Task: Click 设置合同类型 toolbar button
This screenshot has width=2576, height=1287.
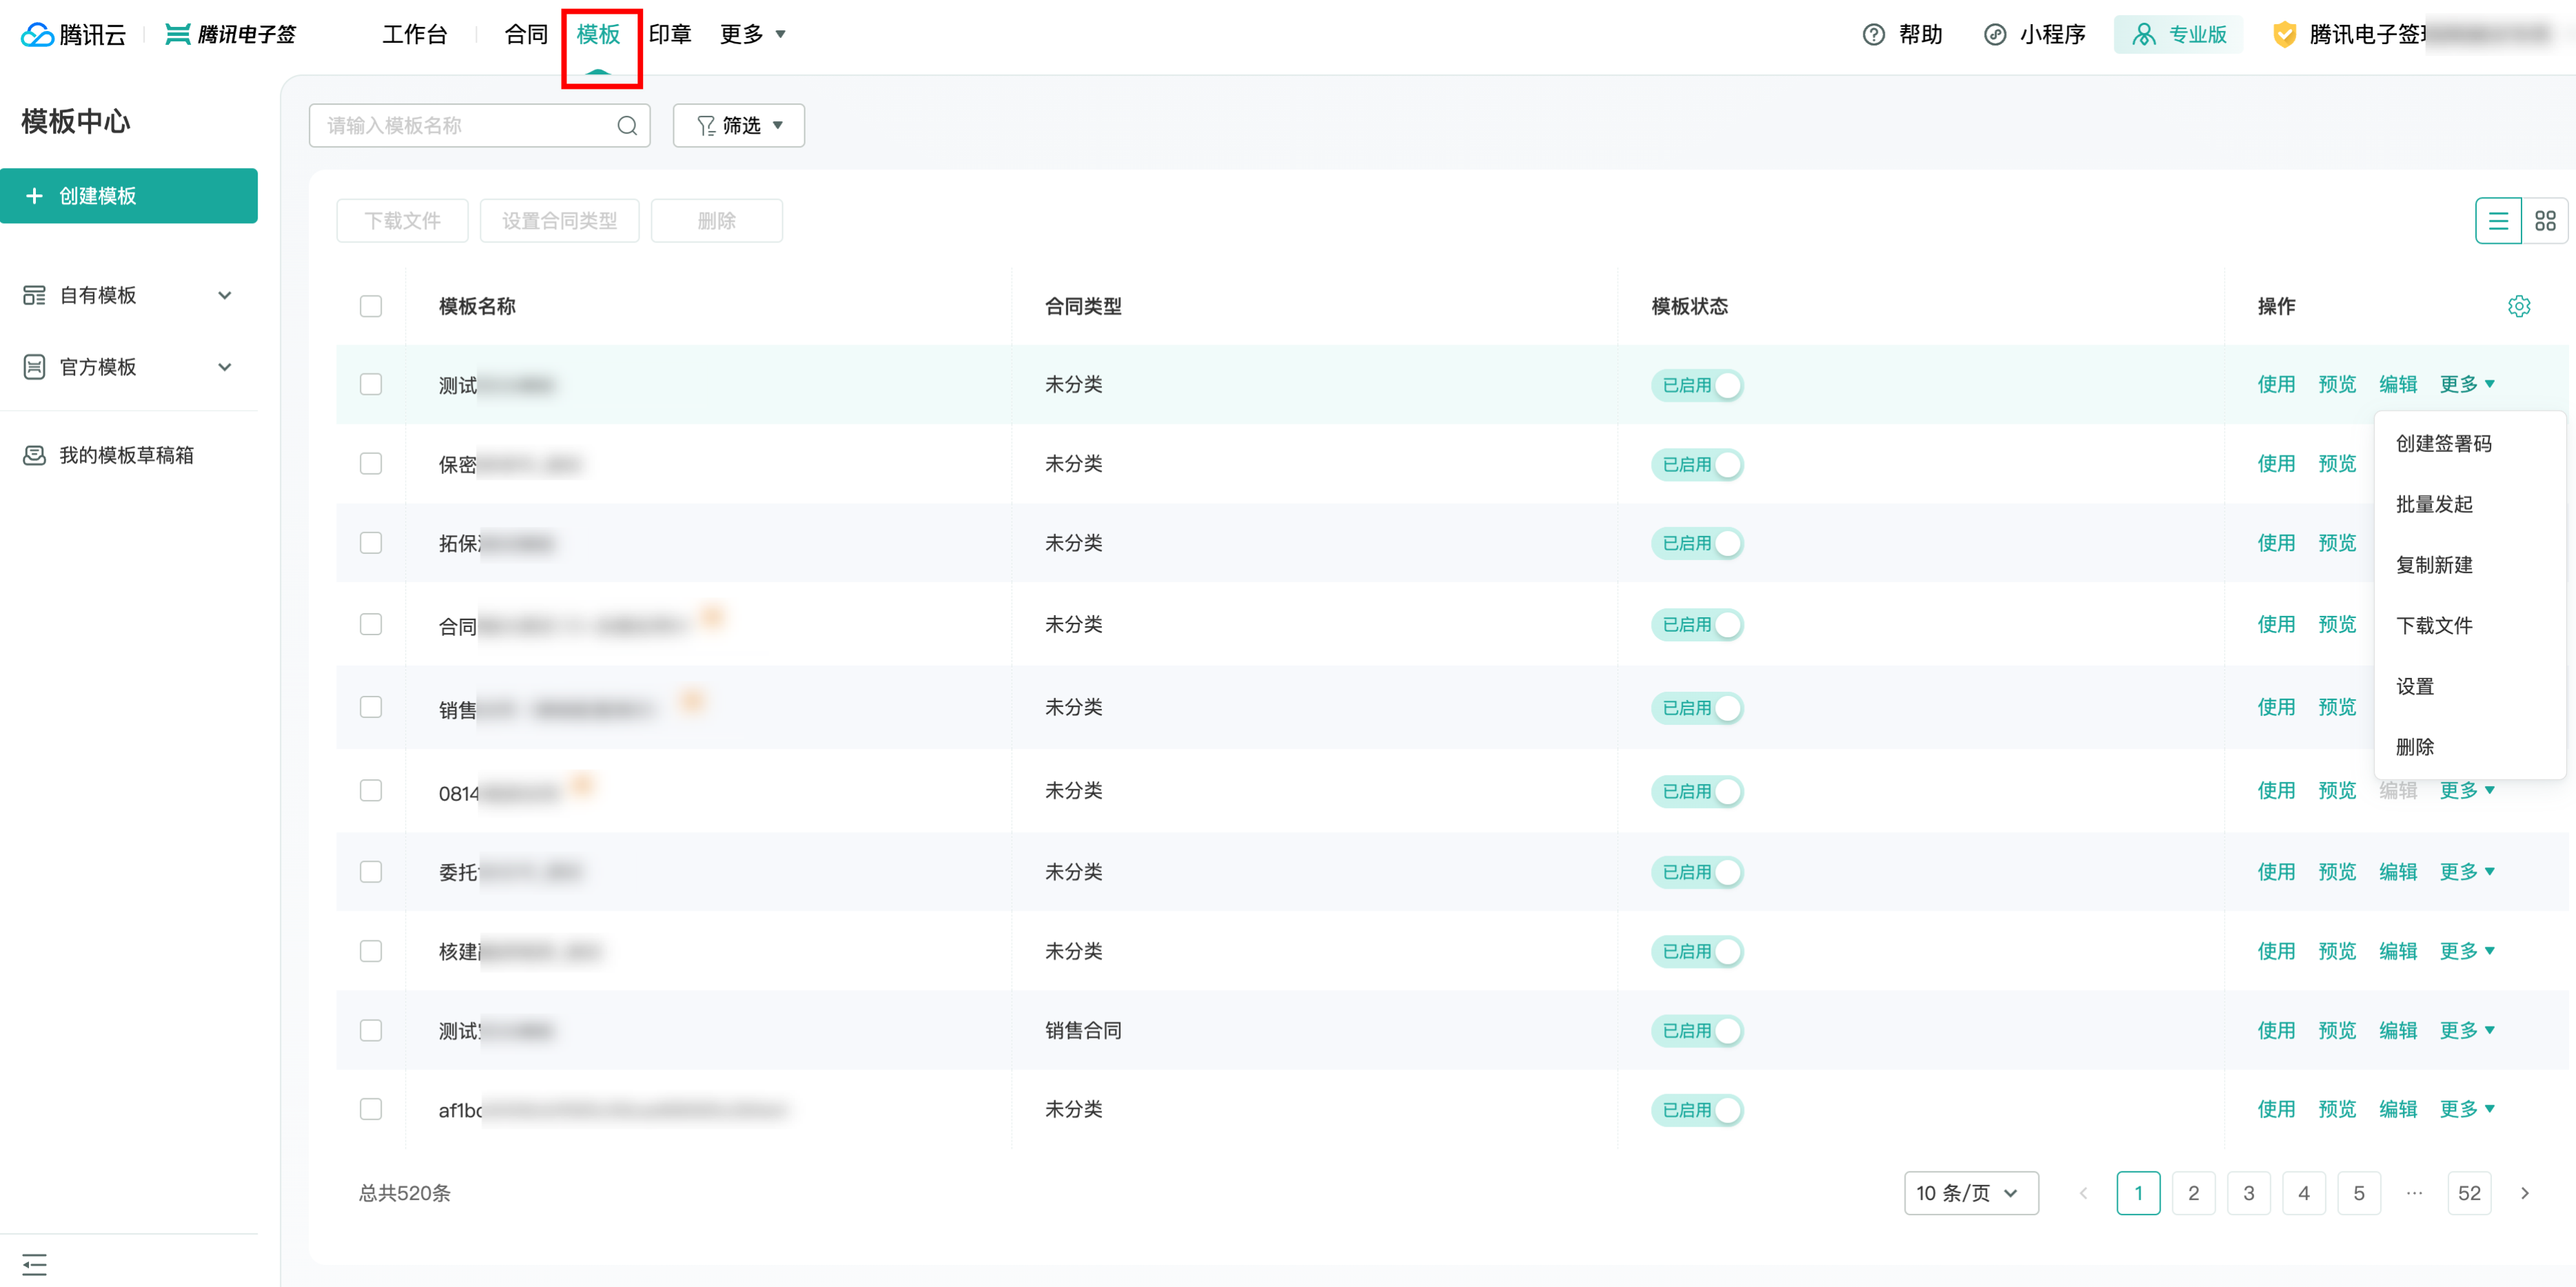Action: click(x=560, y=221)
